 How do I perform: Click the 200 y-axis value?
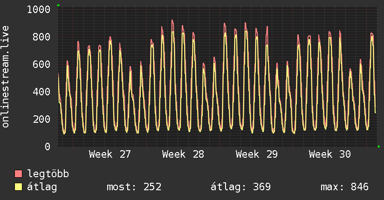pyautogui.click(x=41, y=119)
